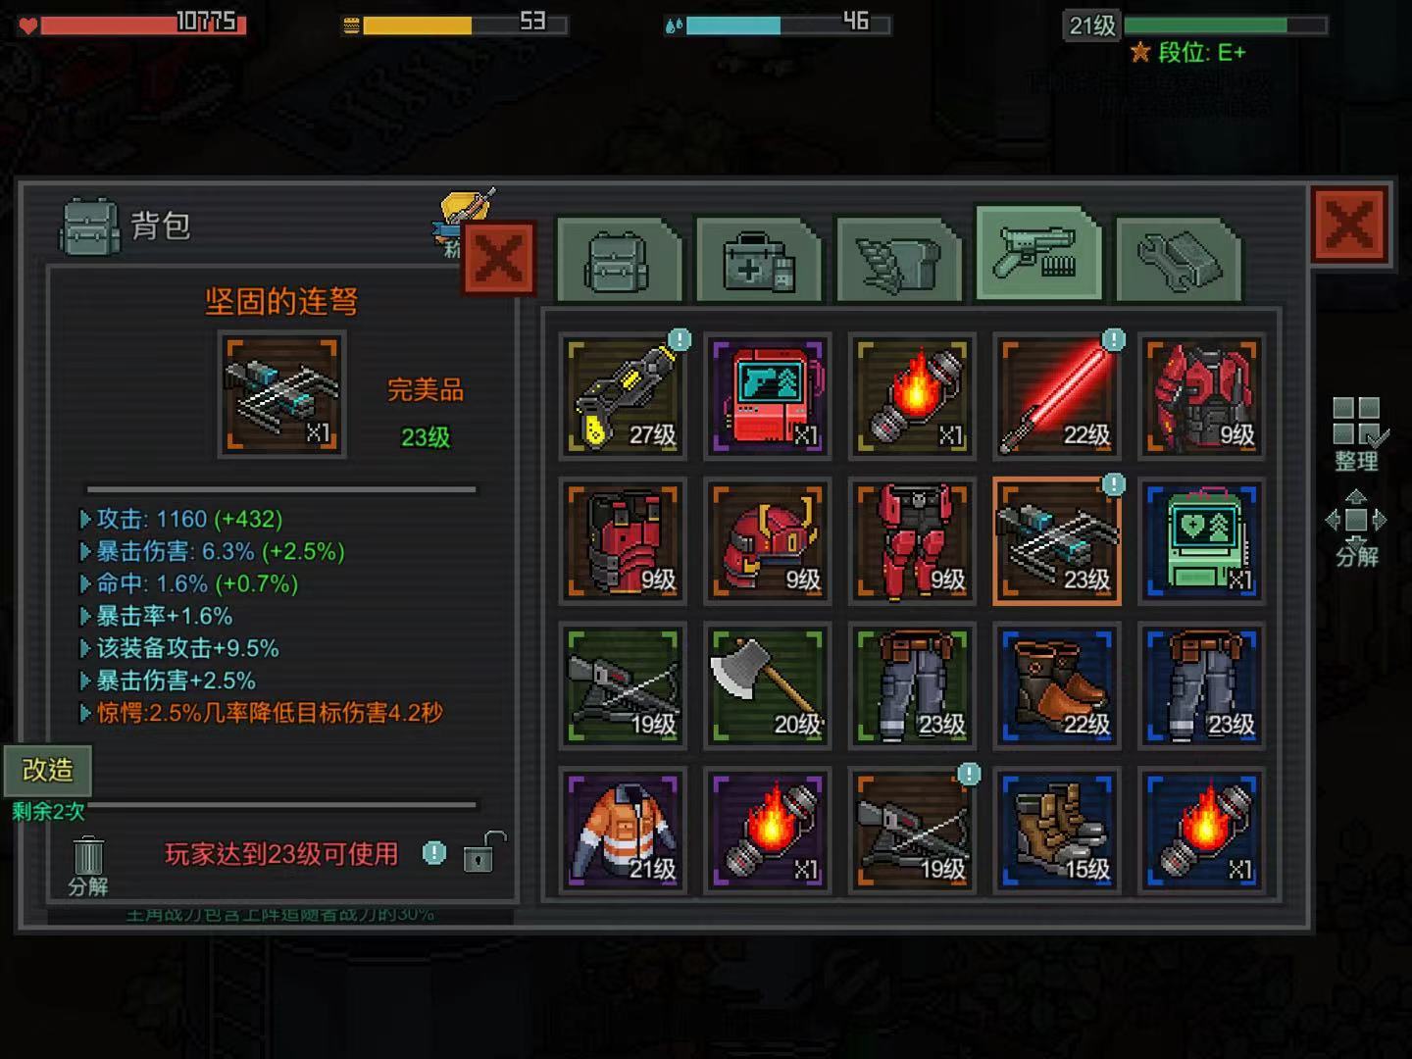Viewport: 1412px width, 1059px height.
Task: Select the red helmet level 9 item
Action: coord(768,540)
